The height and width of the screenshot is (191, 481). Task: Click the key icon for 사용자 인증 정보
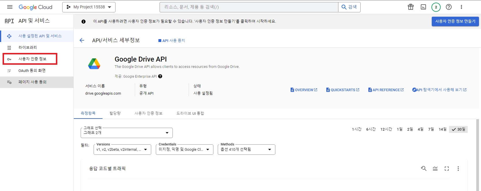pyautogui.click(x=9, y=59)
